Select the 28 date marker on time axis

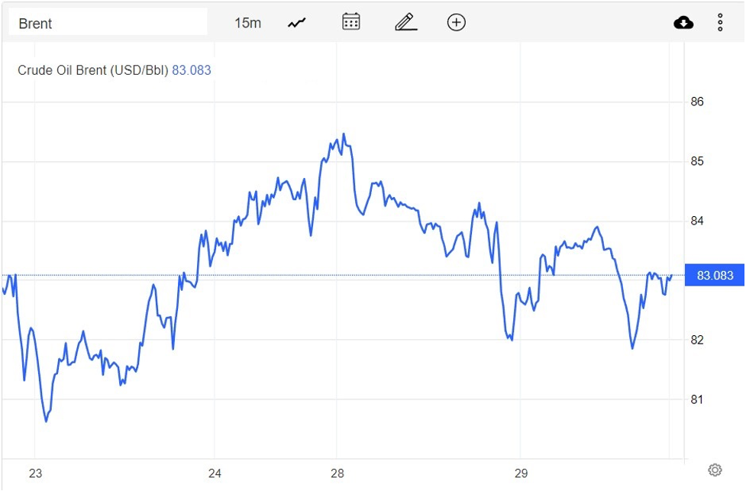pos(337,473)
